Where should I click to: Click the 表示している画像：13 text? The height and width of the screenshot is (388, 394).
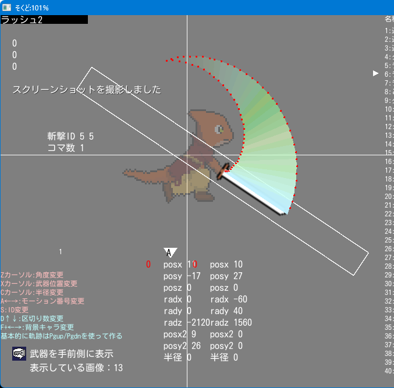[76, 368]
